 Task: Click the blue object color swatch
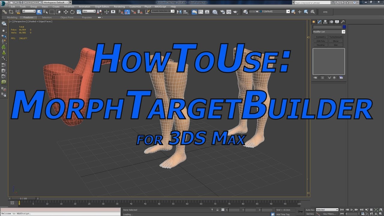point(344,27)
